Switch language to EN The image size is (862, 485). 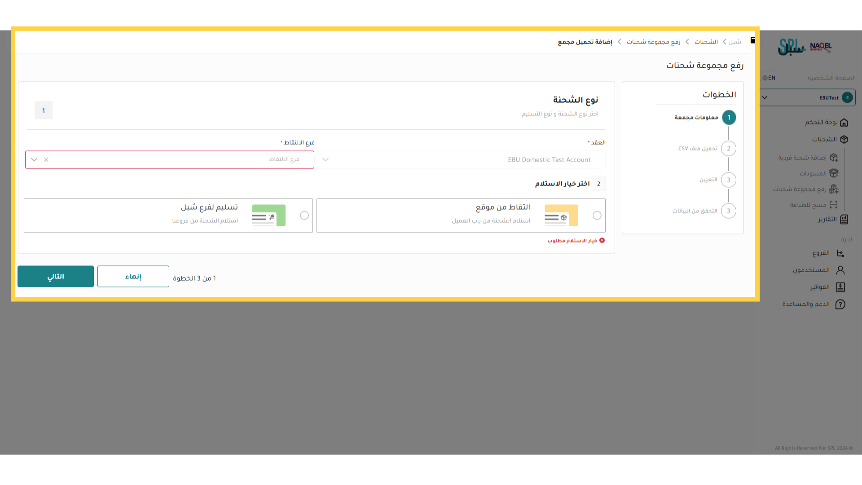pos(769,78)
